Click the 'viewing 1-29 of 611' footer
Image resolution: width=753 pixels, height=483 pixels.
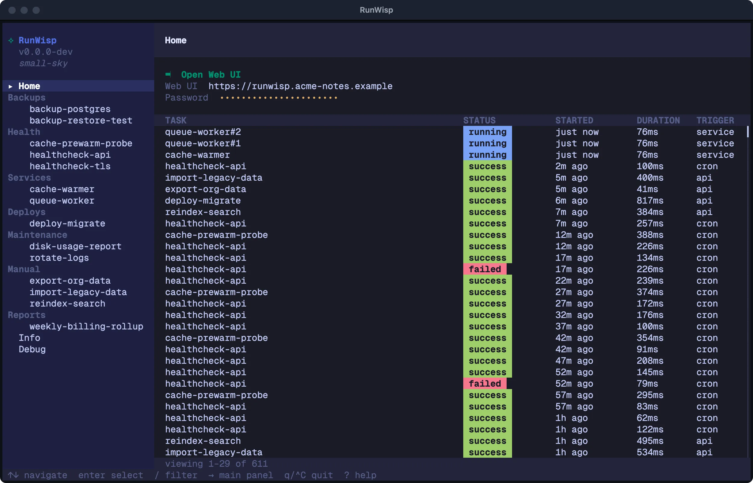coord(216,464)
